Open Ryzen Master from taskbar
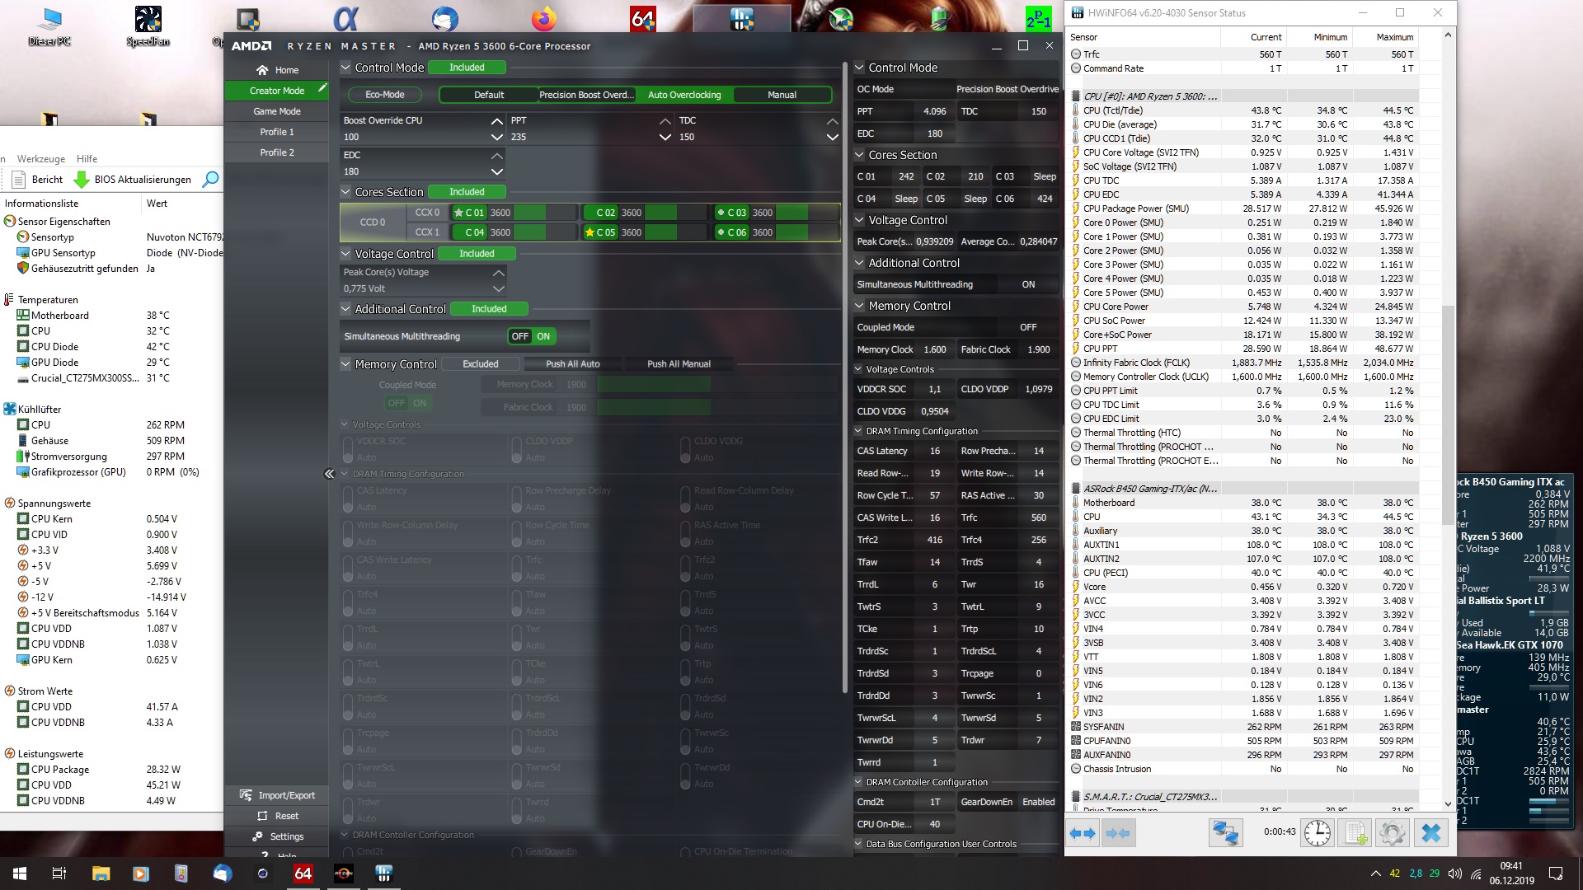The width and height of the screenshot is (1583, 890). (x=343, y=874)
